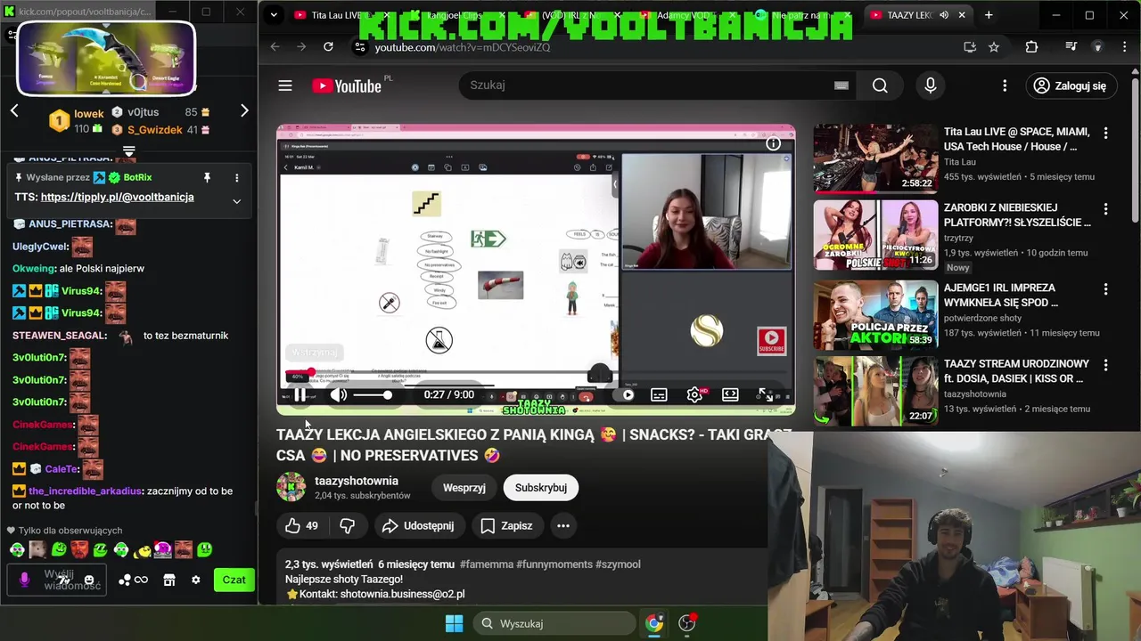Open pinned message three-dot options
Viewport: 1141px width, 641px height.
click(x=236, y=178)
